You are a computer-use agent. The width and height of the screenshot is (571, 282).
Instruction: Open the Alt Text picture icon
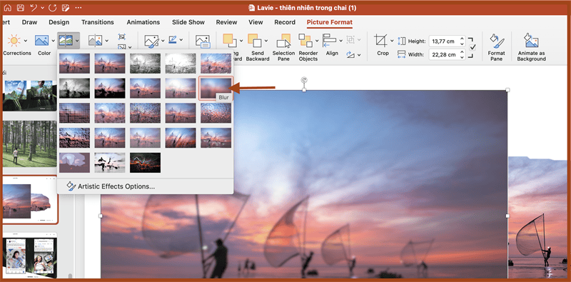203,41
